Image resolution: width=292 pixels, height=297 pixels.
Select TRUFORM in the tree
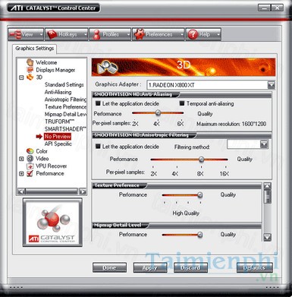(59, 122)
